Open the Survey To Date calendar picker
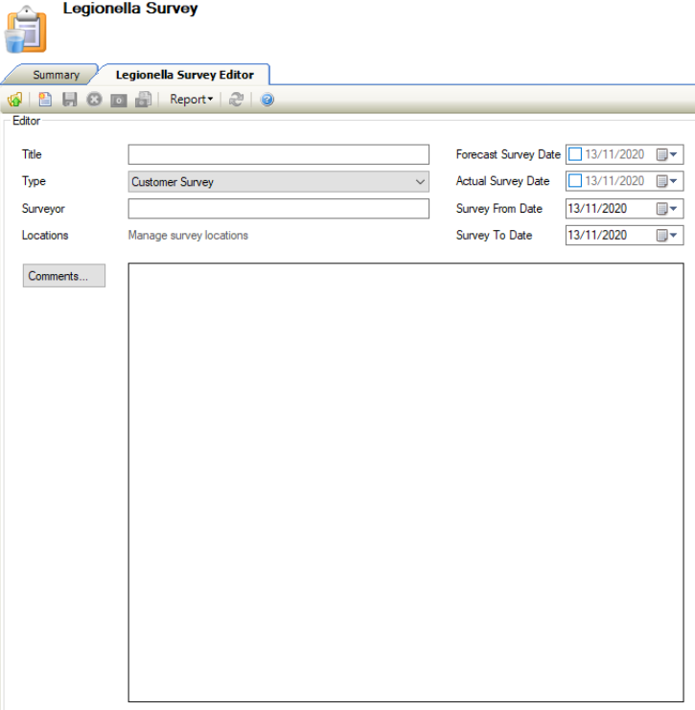Viewport: 695px width, 710px height. click(x=667, y=236)
